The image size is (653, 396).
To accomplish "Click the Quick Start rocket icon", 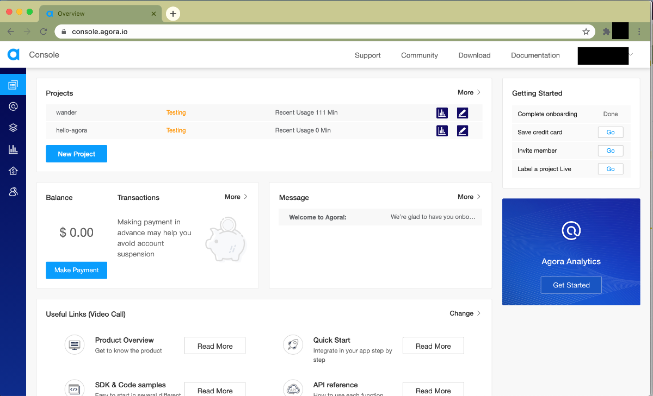I will click(293, 345).
